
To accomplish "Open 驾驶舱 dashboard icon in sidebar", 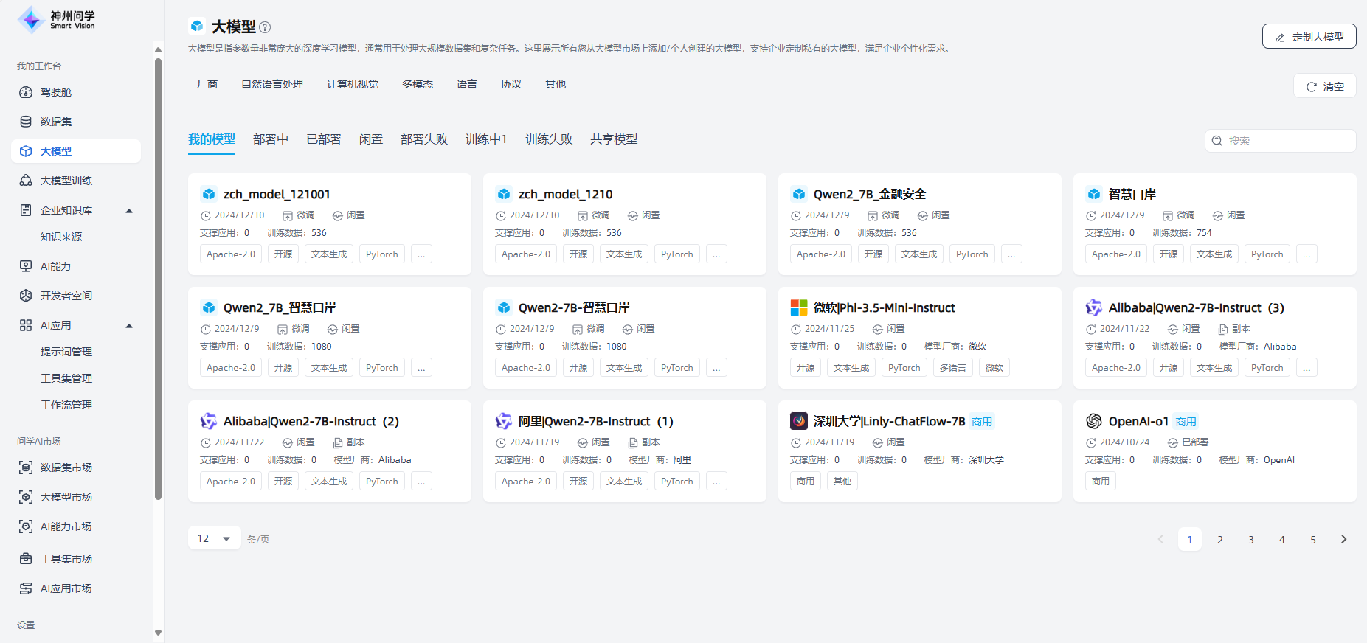I will point(26,92).
